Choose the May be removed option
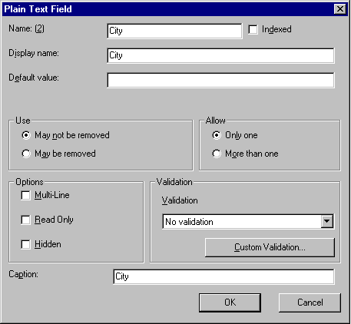This screenshot has width=351, height=324. (26, 154)
